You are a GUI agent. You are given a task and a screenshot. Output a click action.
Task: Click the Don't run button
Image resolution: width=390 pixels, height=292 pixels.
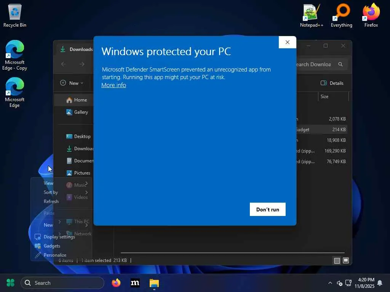268,209
